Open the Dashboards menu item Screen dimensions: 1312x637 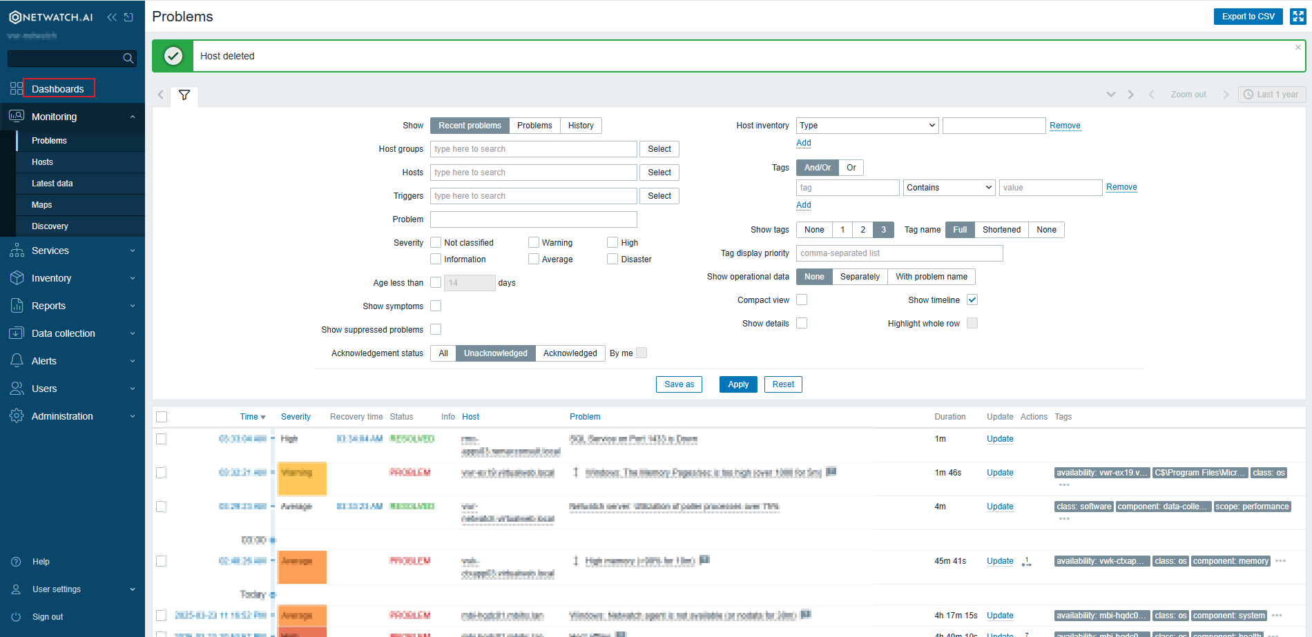[x=59, y=89]
